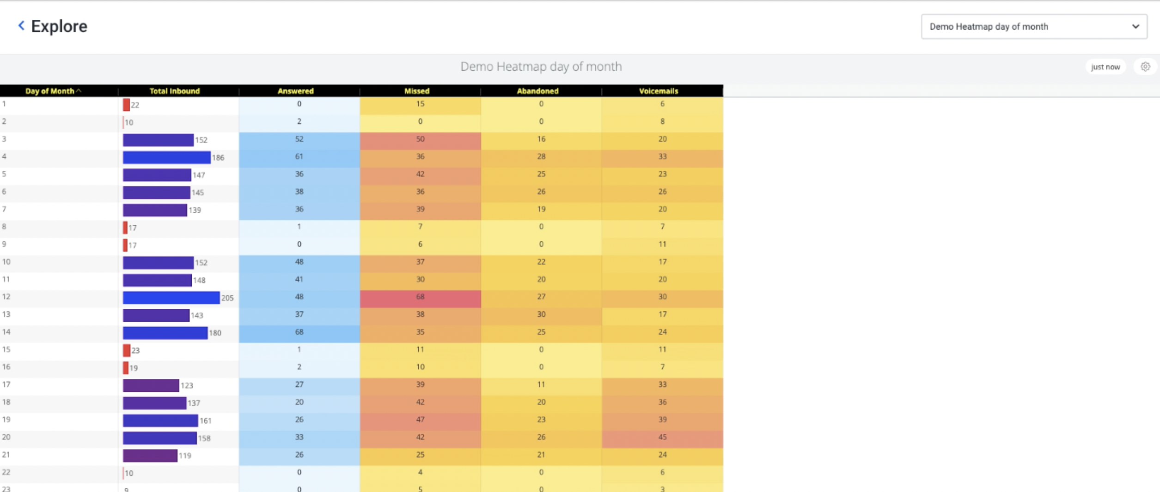This screenshot has height=492, width=1160.
Task: Open the dashboard settings gear icon
Action: [x=1145, y=66]
